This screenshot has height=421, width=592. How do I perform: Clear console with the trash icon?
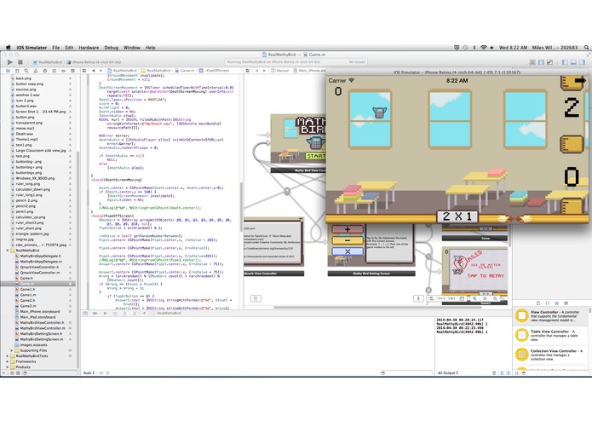[494, 372]
